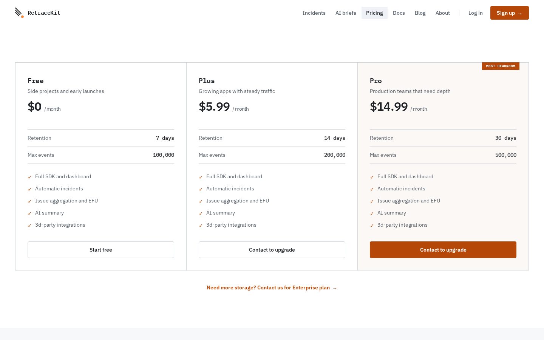The width and height of the screenshot is (544, 340).
Task: Follow the Enterprise plan contact link
Action: click(x=272, y=288)
